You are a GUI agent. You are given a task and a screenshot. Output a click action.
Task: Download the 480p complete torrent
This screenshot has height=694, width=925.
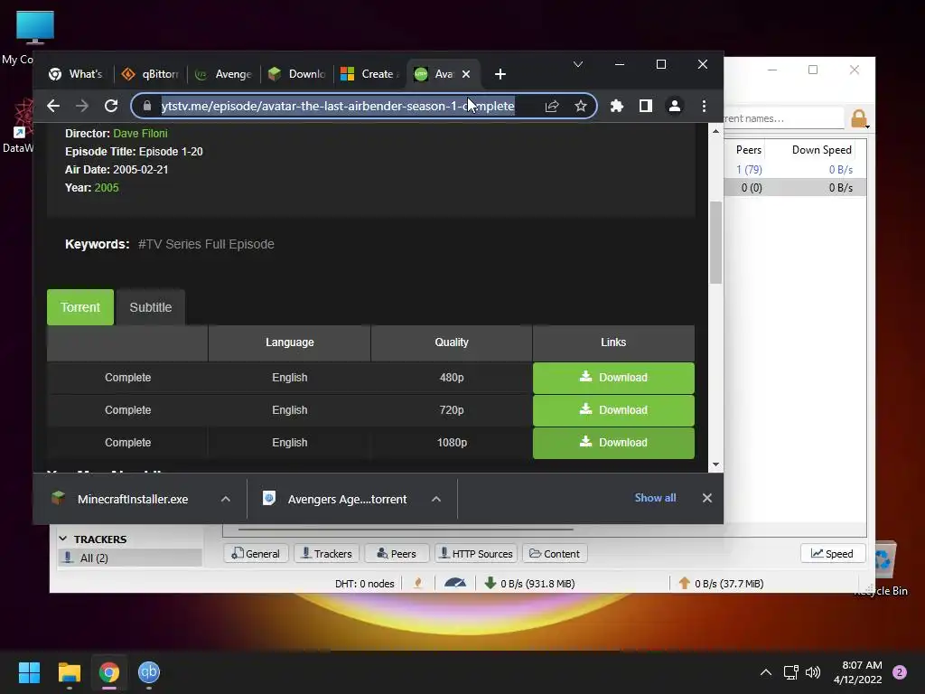click(613, 378)
